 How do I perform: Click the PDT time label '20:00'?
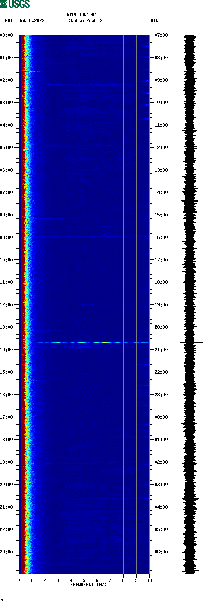point(6,485)
